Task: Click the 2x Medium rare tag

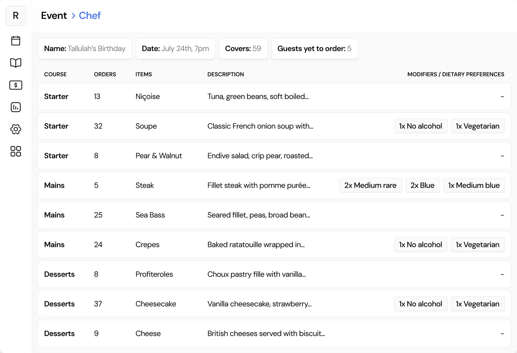Action: pyautogui.click(x=370, y=185)
